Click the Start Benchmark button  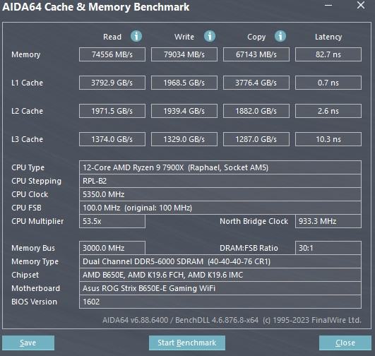pyautogui.click(x=187, y=343)
